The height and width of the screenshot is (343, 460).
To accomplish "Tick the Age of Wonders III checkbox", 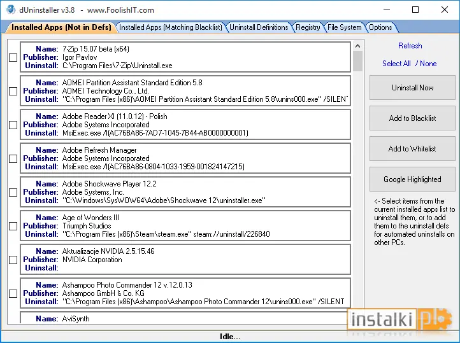I will point(13,226).
